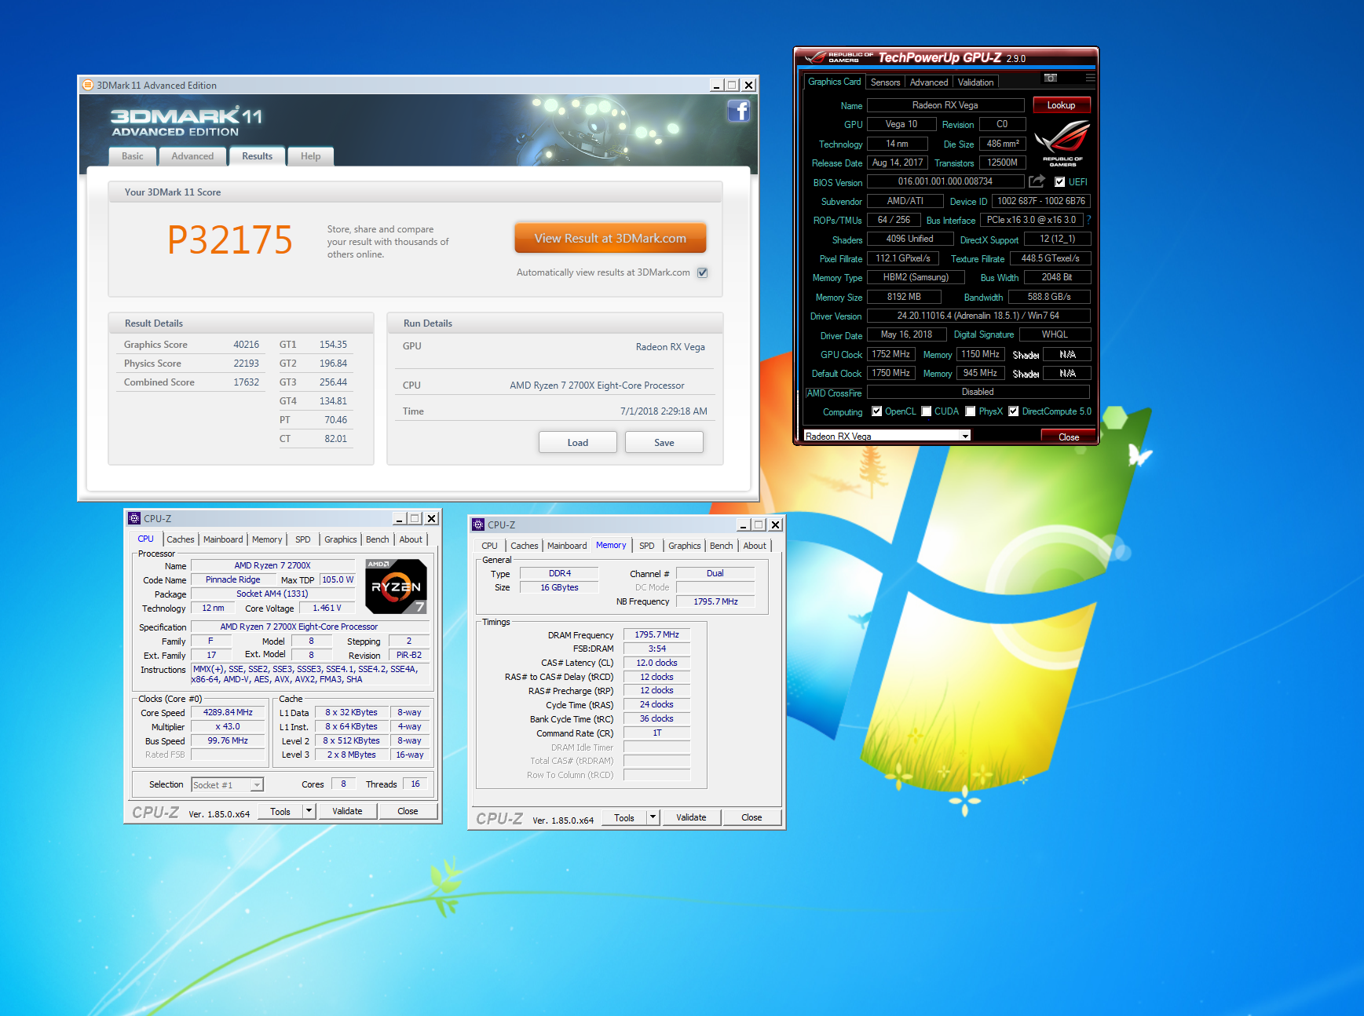This screenshot has width=1364, height=1016.
Task: Open Caches tab in left CPU-Z window
Action: pyautogui.click(x=180, y=539)
